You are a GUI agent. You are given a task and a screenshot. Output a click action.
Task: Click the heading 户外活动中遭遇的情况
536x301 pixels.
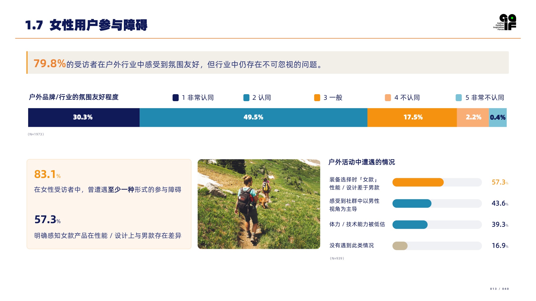pyautogui.click(x=362, y=162)
